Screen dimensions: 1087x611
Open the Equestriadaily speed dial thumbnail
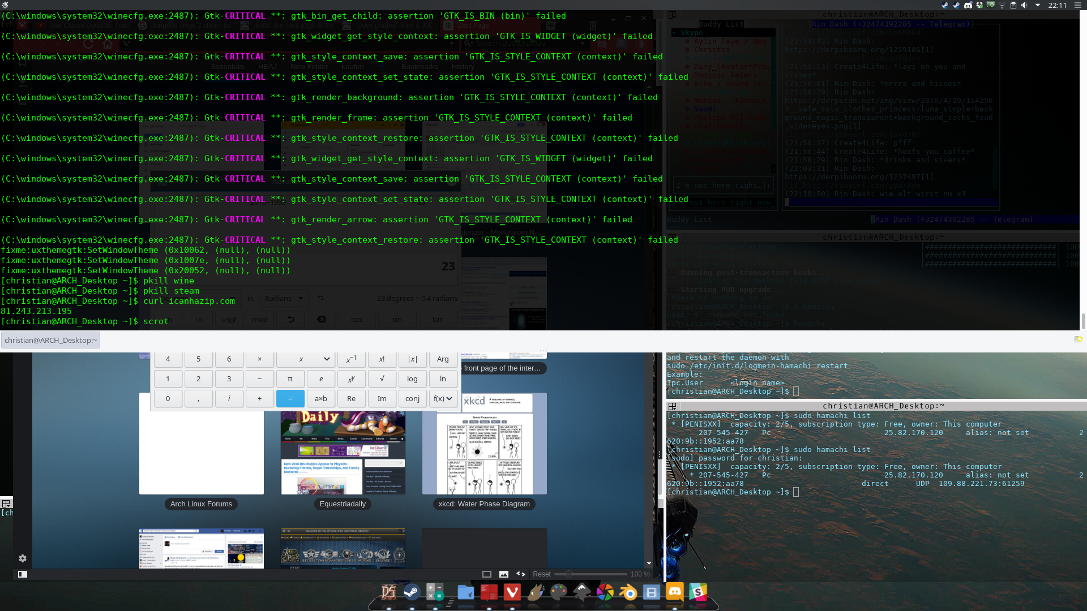(343, 444)
